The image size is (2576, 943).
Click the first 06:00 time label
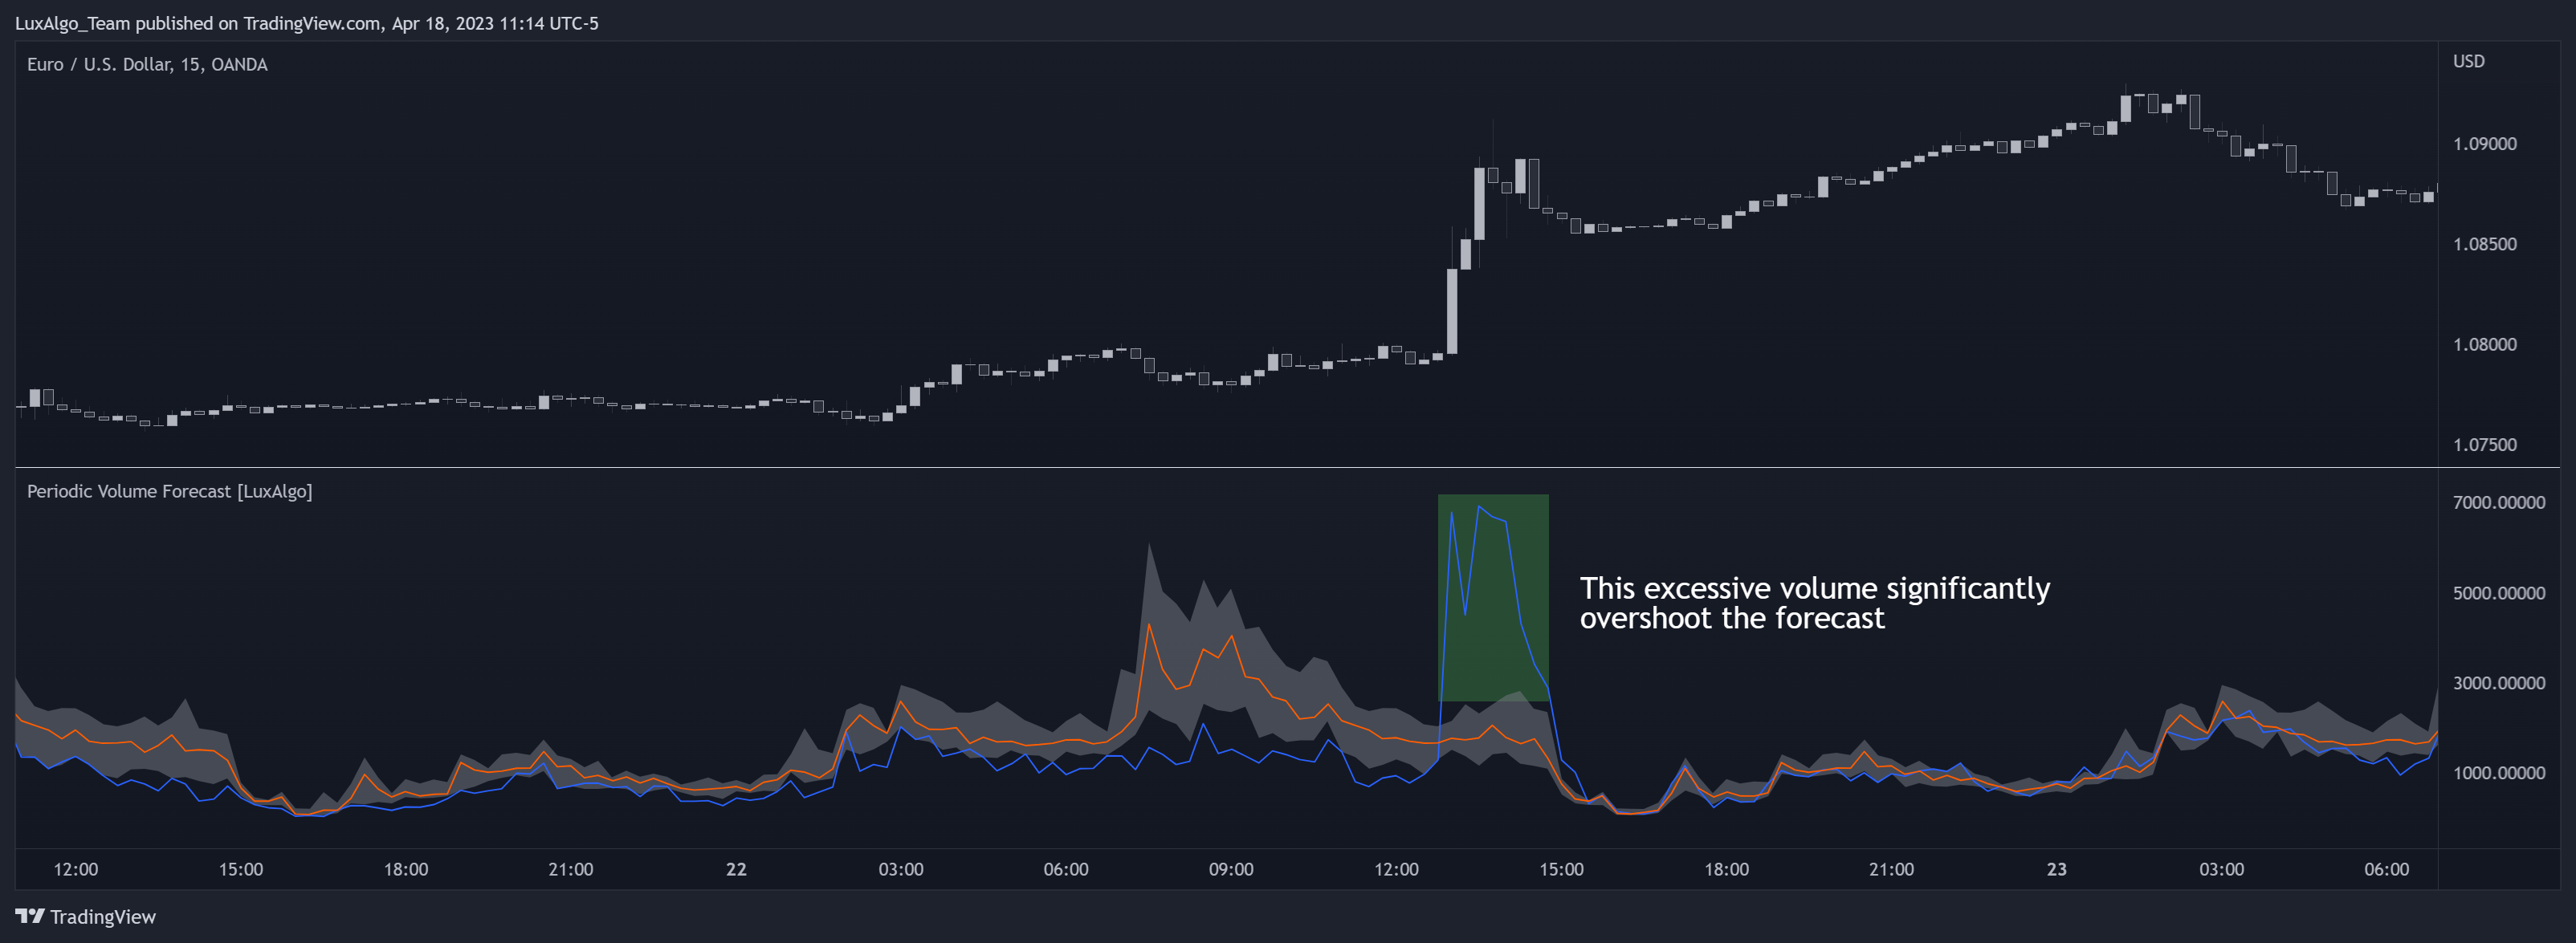coord(1066,869)
